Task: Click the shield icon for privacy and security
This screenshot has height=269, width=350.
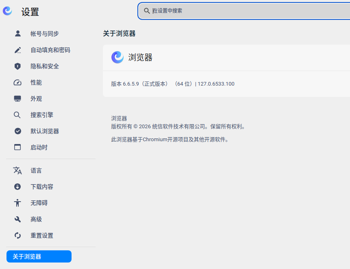Action: (x=17, y=66)
